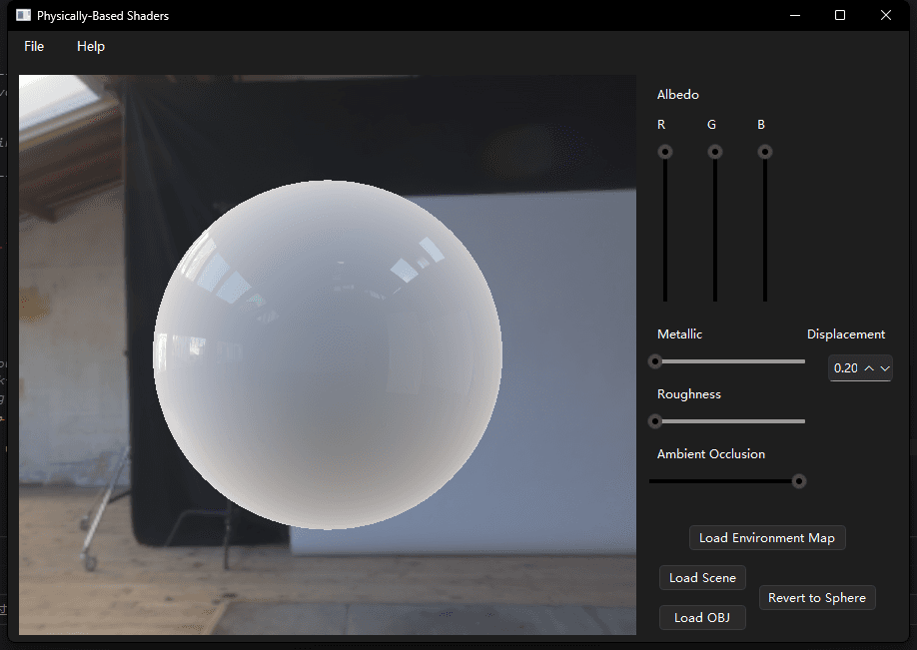Click the Albedo G slider handle
Screen dimensions: 917x650
pyautogui.click(x=714, y=152)
